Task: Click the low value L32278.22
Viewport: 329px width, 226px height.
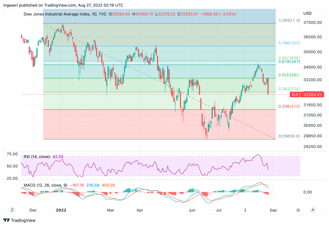Action: click(x=165, y=14)
